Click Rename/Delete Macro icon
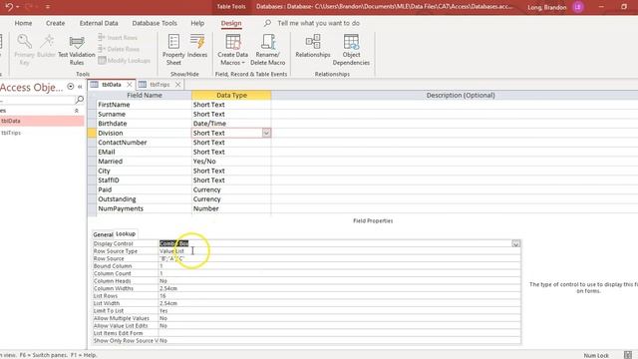 [268, 50]
